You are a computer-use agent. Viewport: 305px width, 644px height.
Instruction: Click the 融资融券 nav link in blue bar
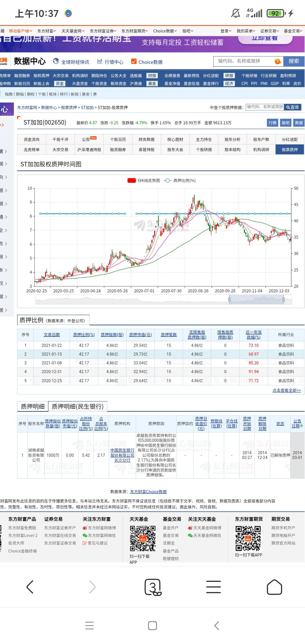pos(22,76)
